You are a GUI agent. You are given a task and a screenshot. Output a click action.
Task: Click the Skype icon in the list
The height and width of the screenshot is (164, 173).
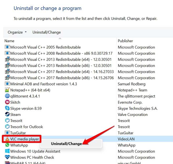tap(7, 108)
